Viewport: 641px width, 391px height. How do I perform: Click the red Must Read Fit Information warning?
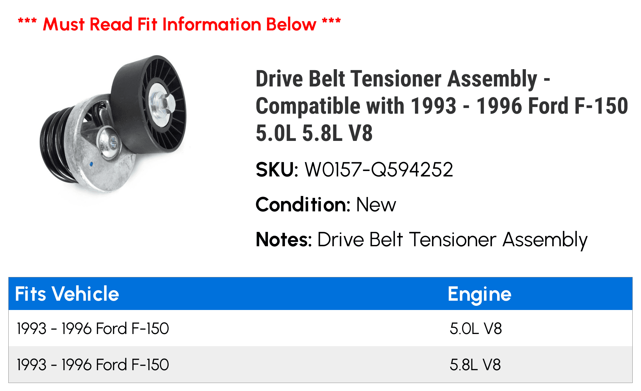tap(179, 24)
